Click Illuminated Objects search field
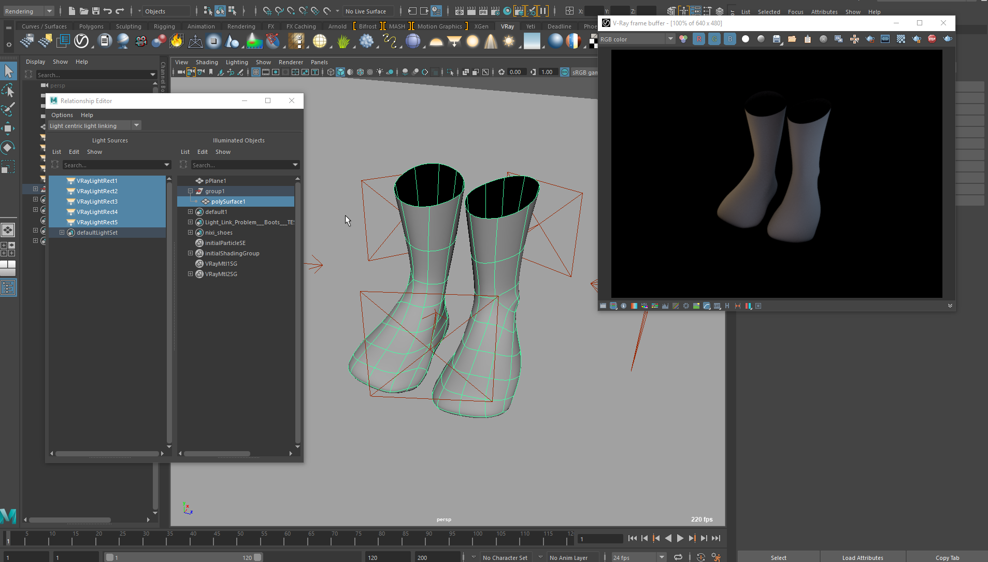988x562 pixels. (245, 165)
